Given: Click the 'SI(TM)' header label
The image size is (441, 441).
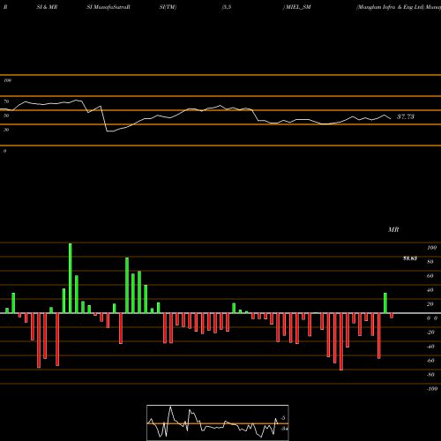Looking at the screenshot, I should pos(168,7).
